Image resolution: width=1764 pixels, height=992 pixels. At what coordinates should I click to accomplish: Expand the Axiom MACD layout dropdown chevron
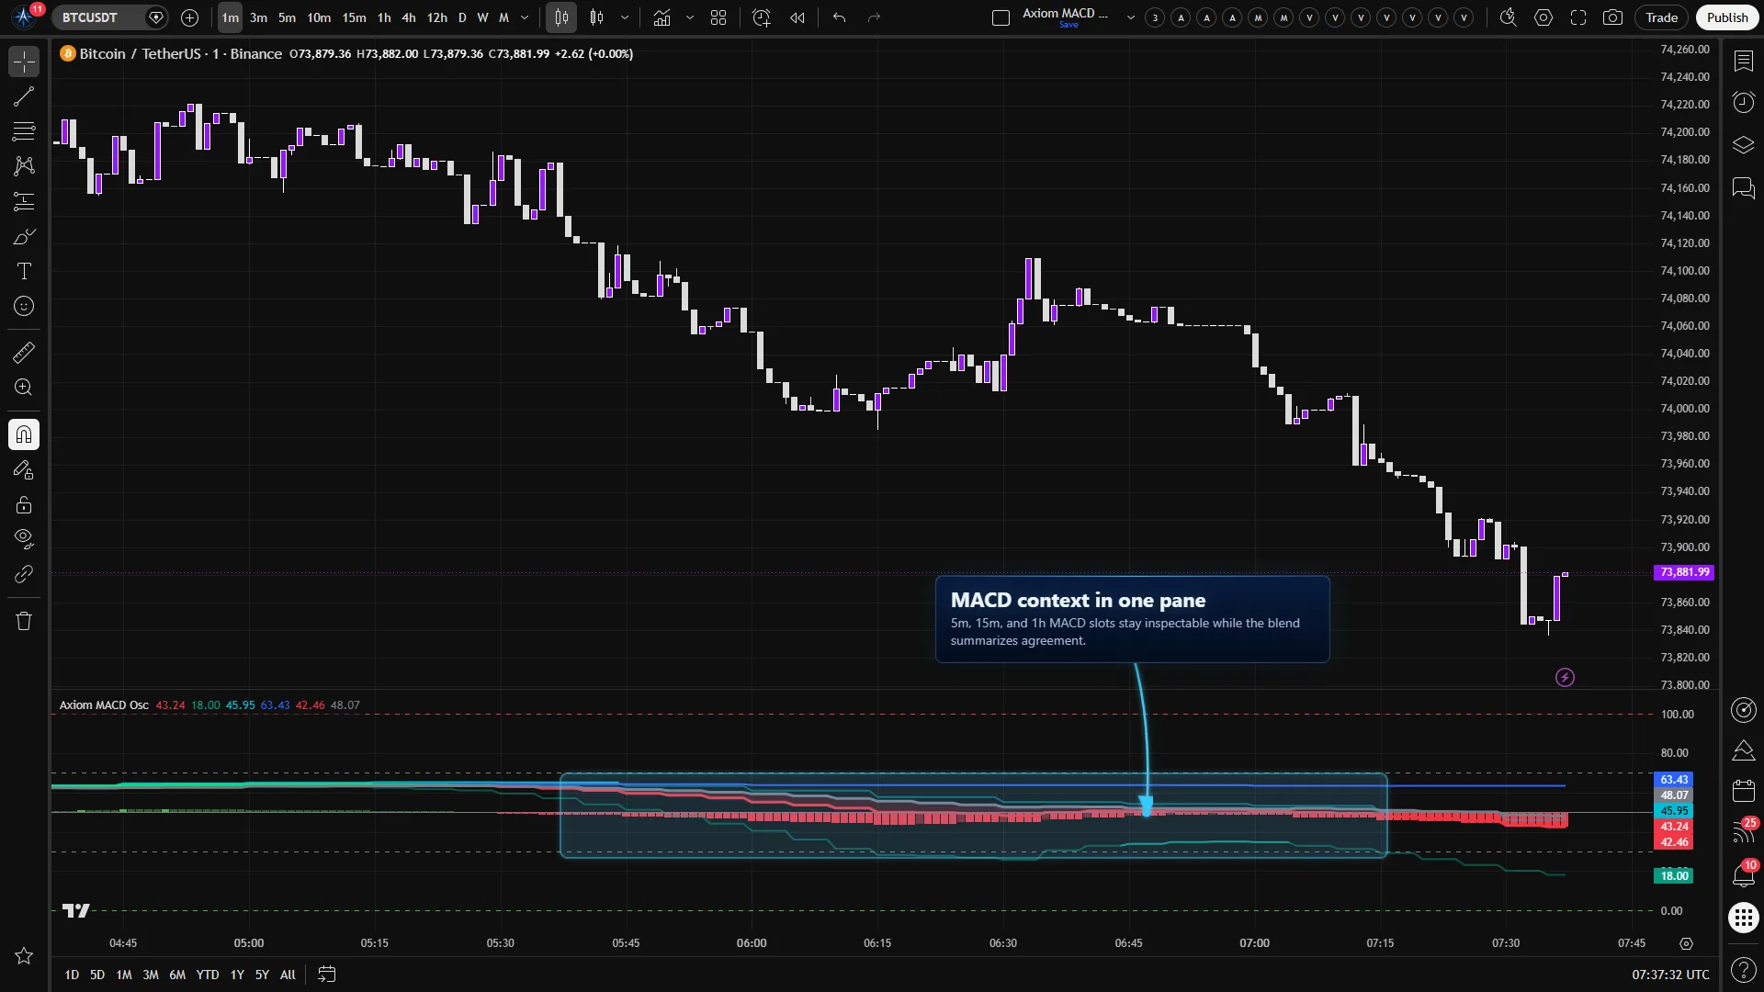pos(1130,17)
